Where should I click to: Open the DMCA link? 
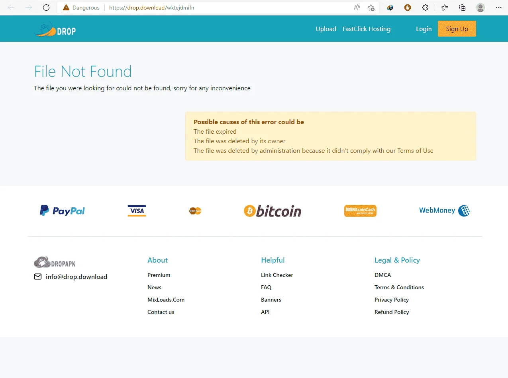(382, 275)
